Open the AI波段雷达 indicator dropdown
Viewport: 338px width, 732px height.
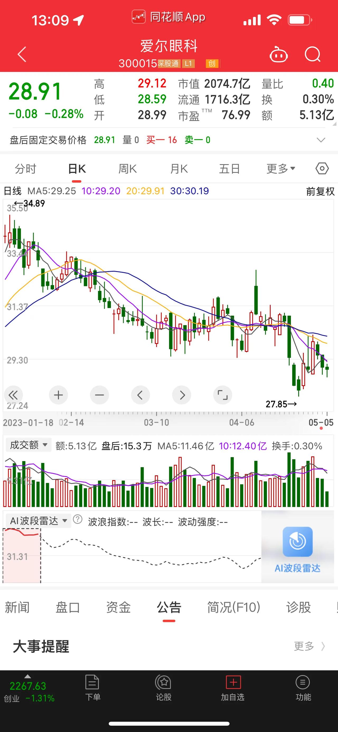(x=39, y=521)
